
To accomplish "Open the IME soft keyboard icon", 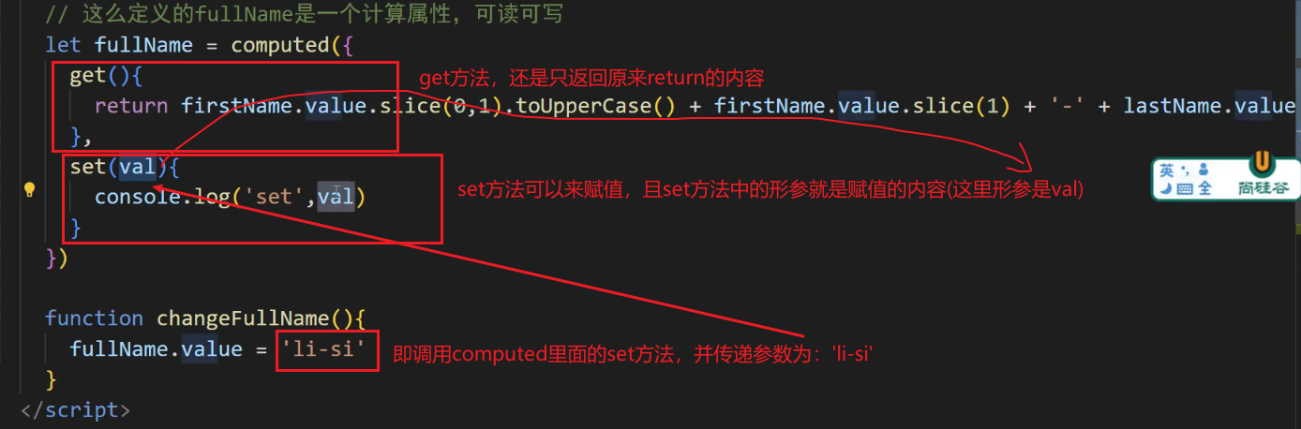I will [x=1184, y=188].
